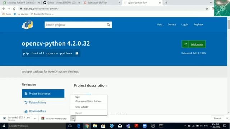230x129 pixels.
Task: Open Zoom from the taskbar
Action: (144, 126)
